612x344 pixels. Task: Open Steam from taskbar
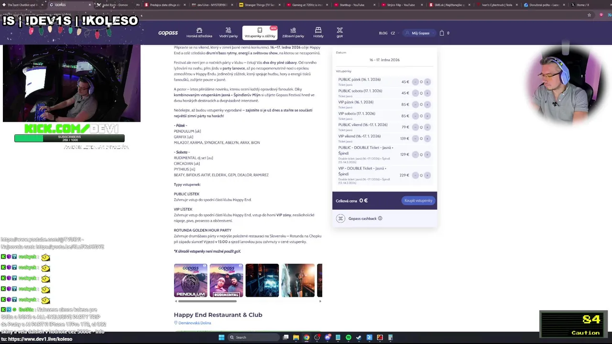click(359, 337)
